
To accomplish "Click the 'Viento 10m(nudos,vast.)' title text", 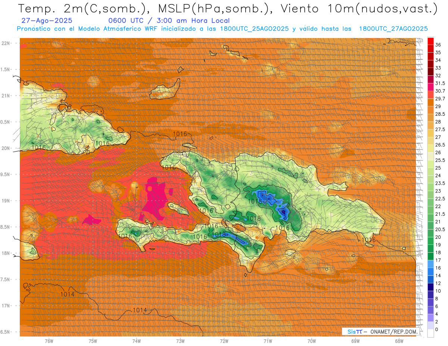I will click(x=356, y=9).
